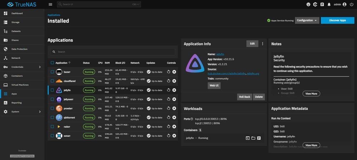Restart the qbittorrent app
Screen dimensions: 357x160
[169, 117]
